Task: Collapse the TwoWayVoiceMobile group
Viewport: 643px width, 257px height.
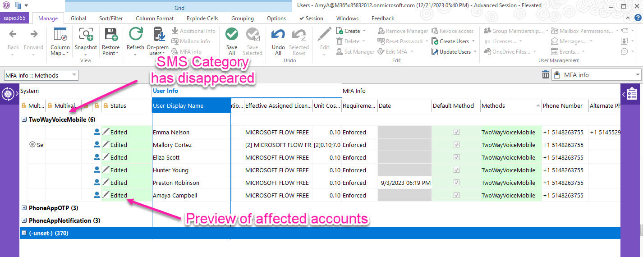Action: tap(24, 119)
